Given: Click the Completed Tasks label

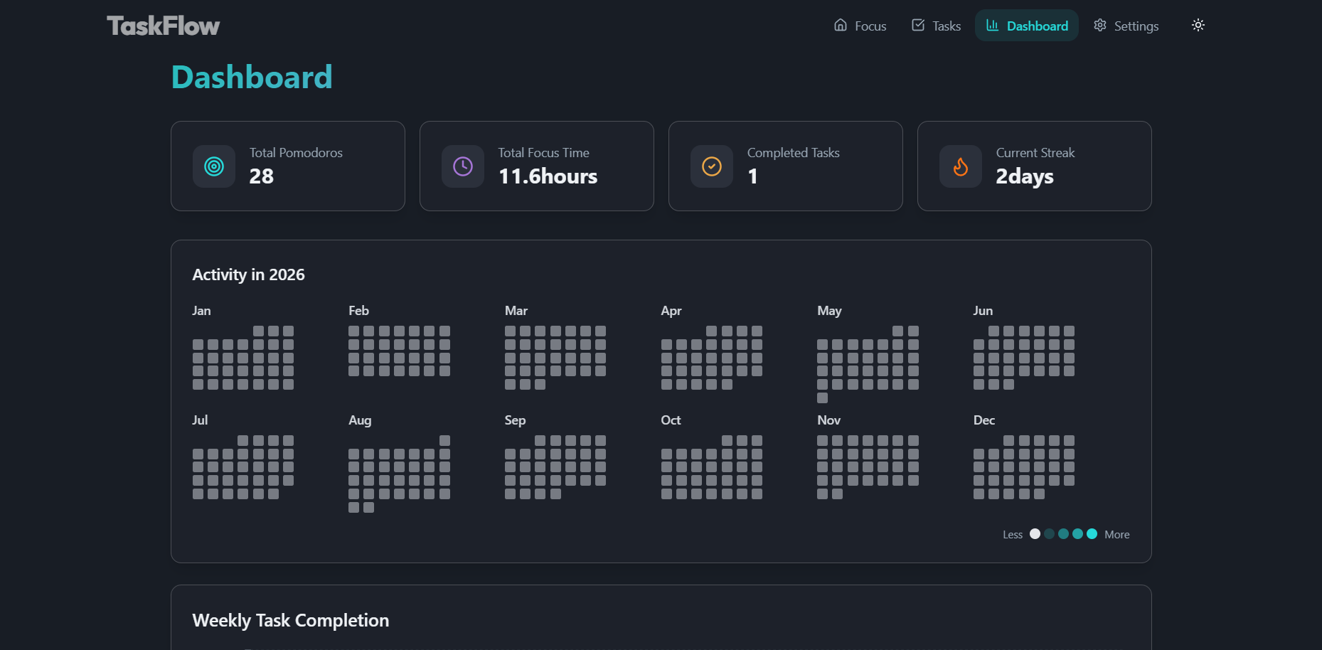Looking at the screenshot, I should pyautogui.click(x=793, y=153).
